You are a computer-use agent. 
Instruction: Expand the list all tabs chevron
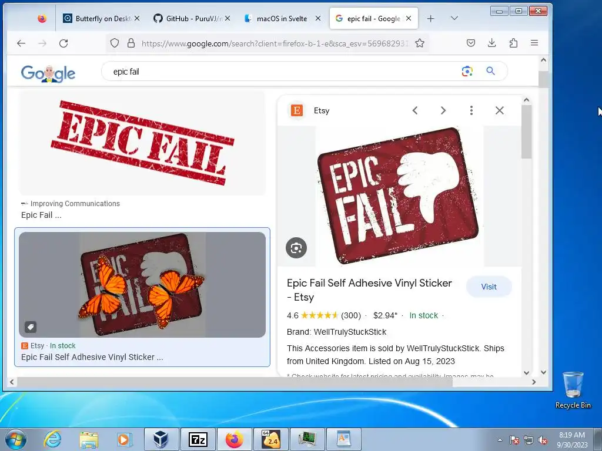point(454,18)
